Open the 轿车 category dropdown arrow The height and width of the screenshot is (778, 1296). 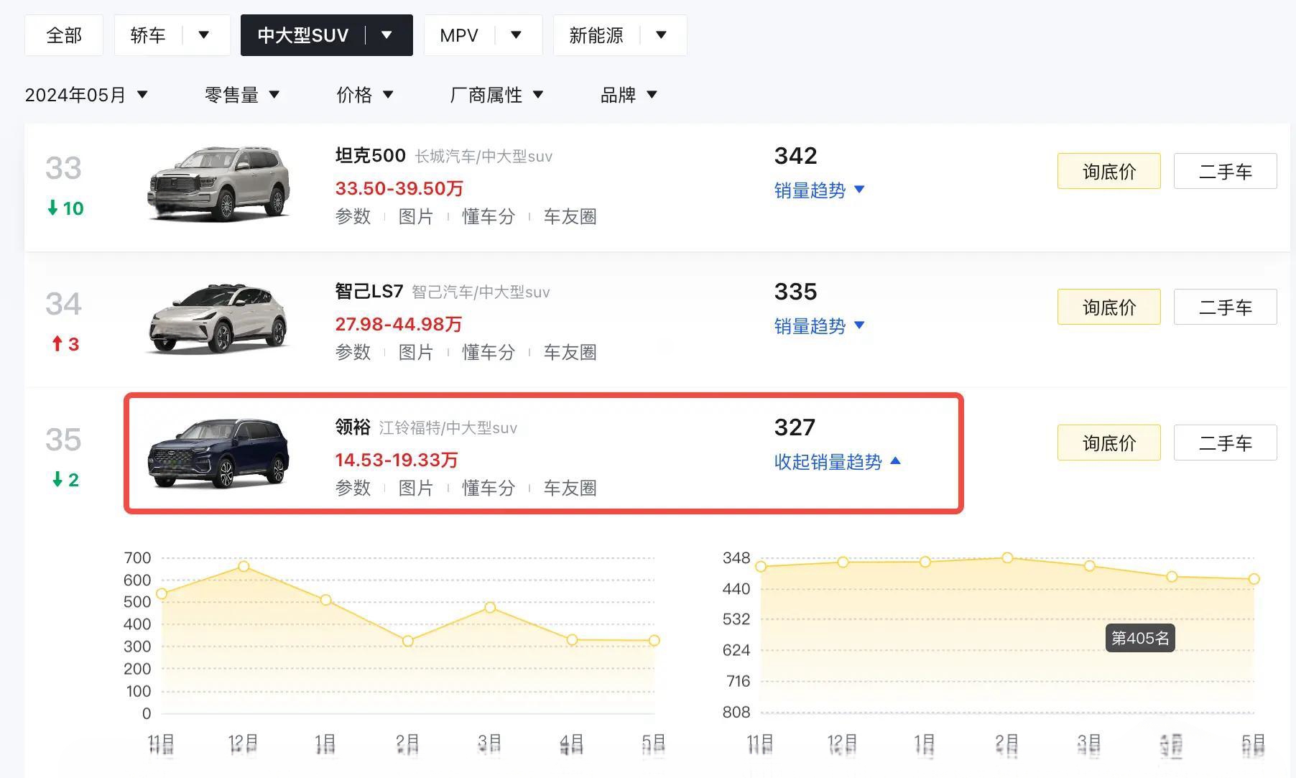coord(204,34)
